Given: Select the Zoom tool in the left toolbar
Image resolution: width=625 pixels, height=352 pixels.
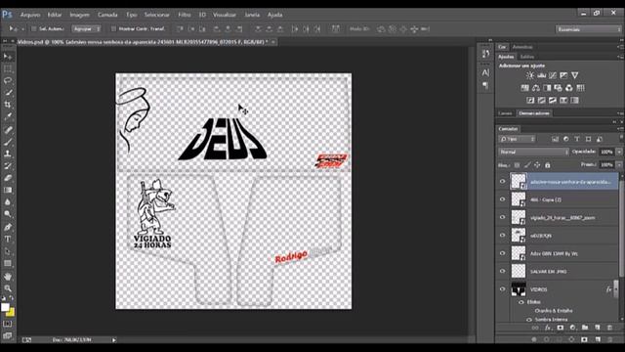Looking at the screenshot, I should [8, 288].
